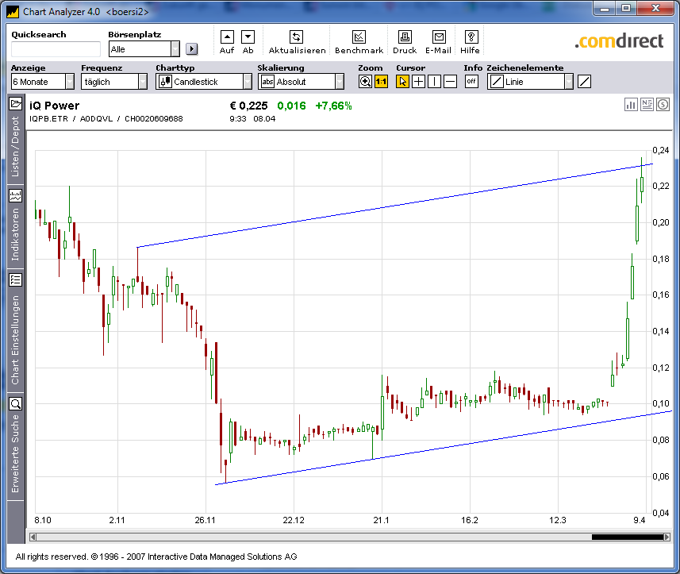Open the Indikatoren side tab
This screenshot has height=574, width=680.
(15, 225)
